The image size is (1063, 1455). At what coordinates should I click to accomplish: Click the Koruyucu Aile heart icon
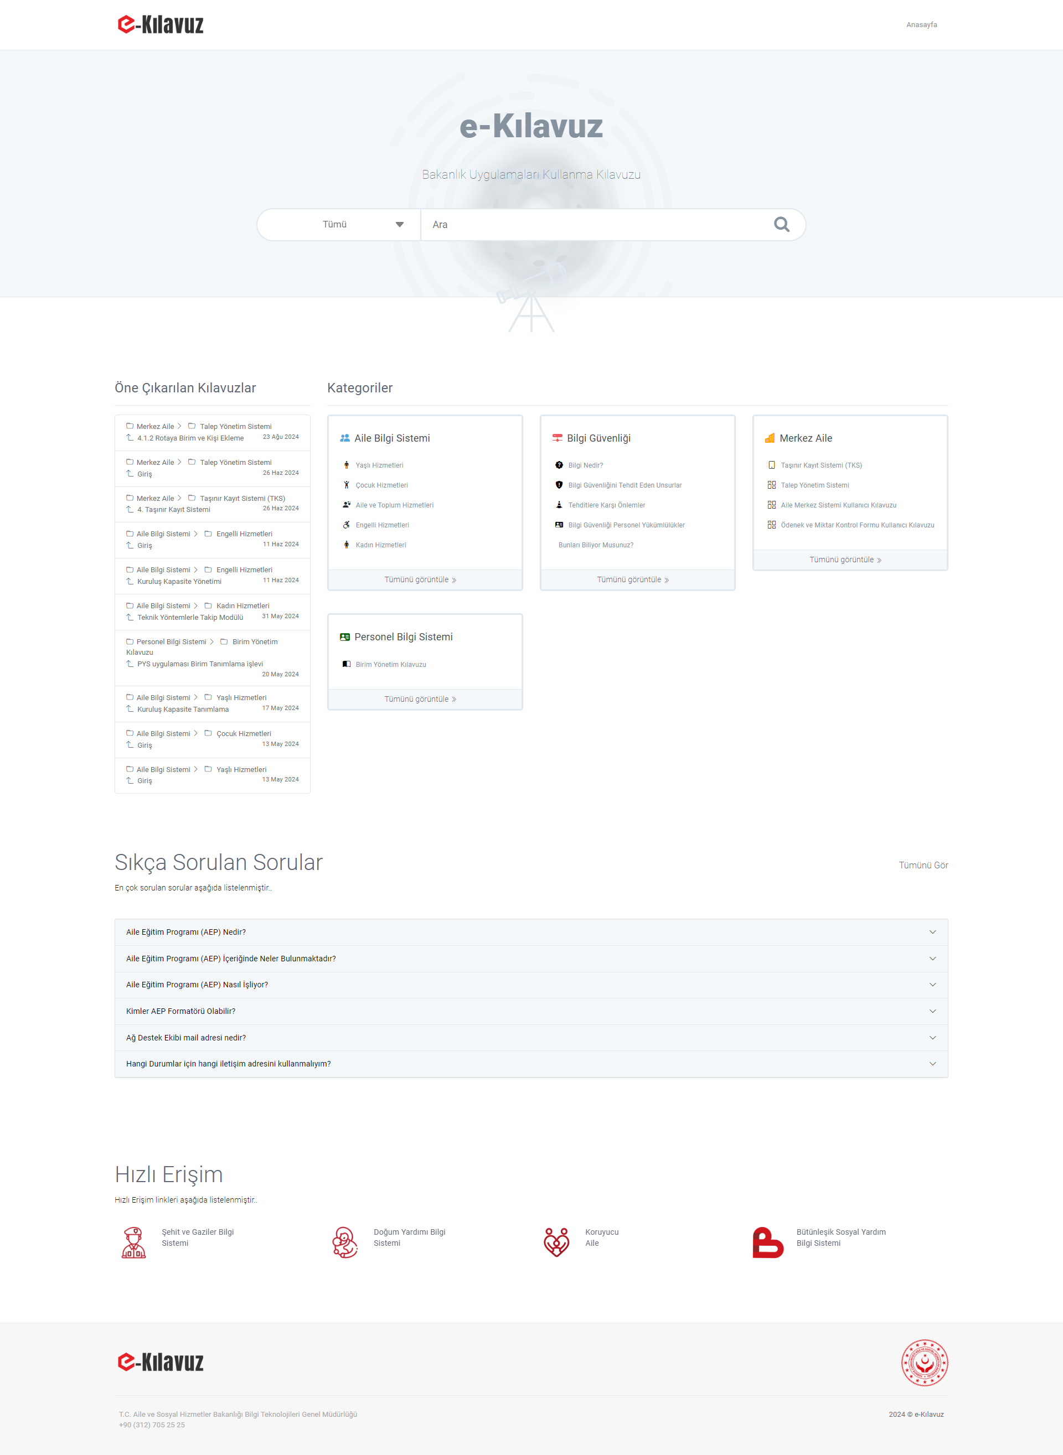556,1242
